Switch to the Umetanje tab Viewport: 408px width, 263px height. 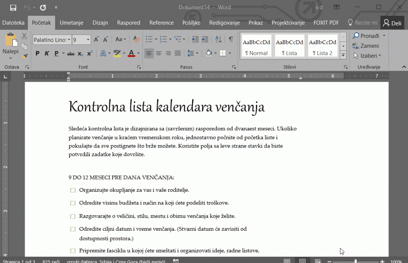coord(72,23)
